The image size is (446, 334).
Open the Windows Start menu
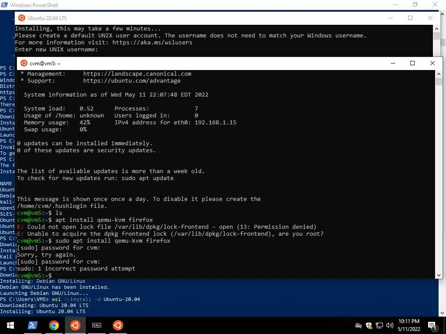click(x=10, y=325)
